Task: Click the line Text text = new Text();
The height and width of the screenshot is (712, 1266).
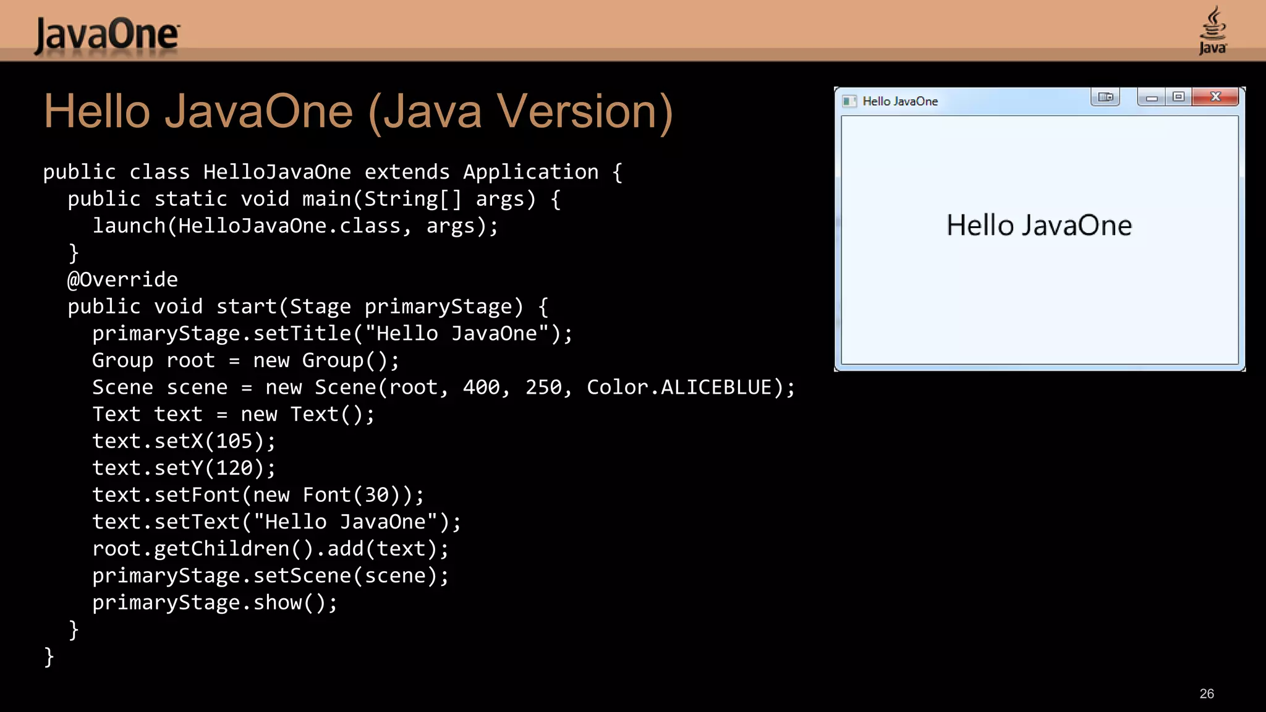Action: coord(234,414)
